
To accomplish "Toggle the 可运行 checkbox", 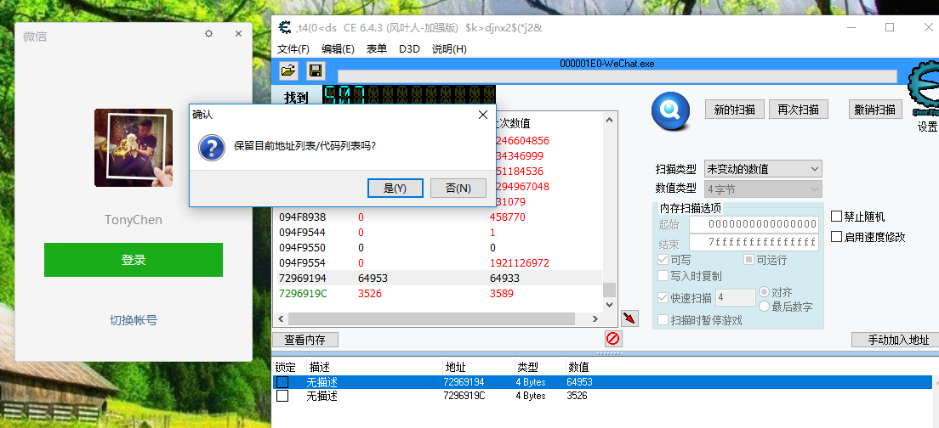I will [748, 260].
